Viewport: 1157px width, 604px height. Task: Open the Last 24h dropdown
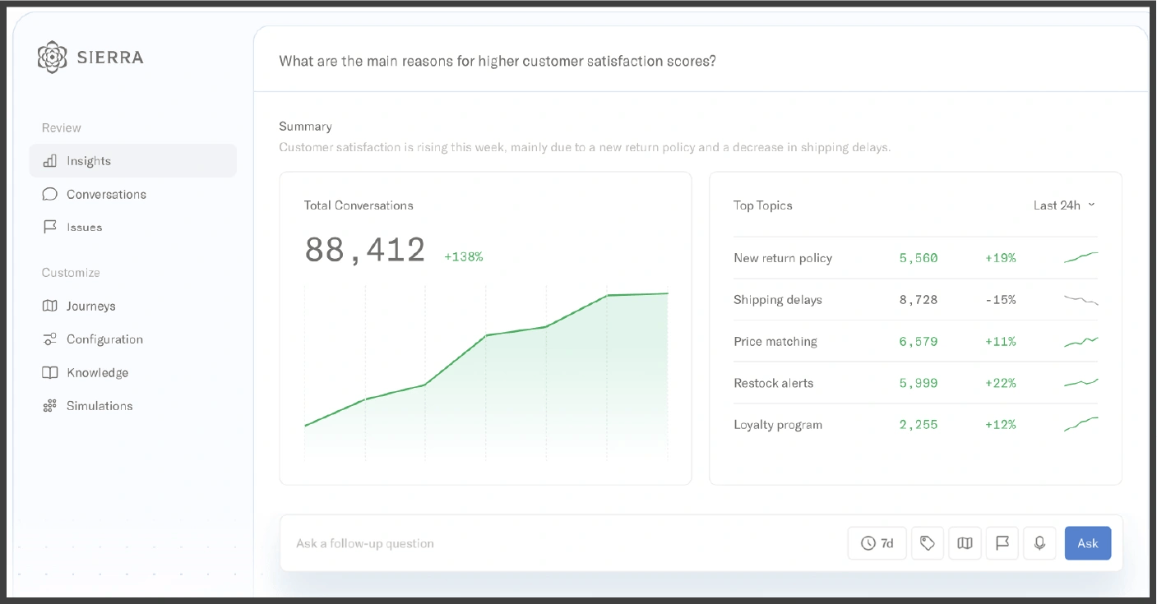pyautogui.click(x=1063, y=205)
